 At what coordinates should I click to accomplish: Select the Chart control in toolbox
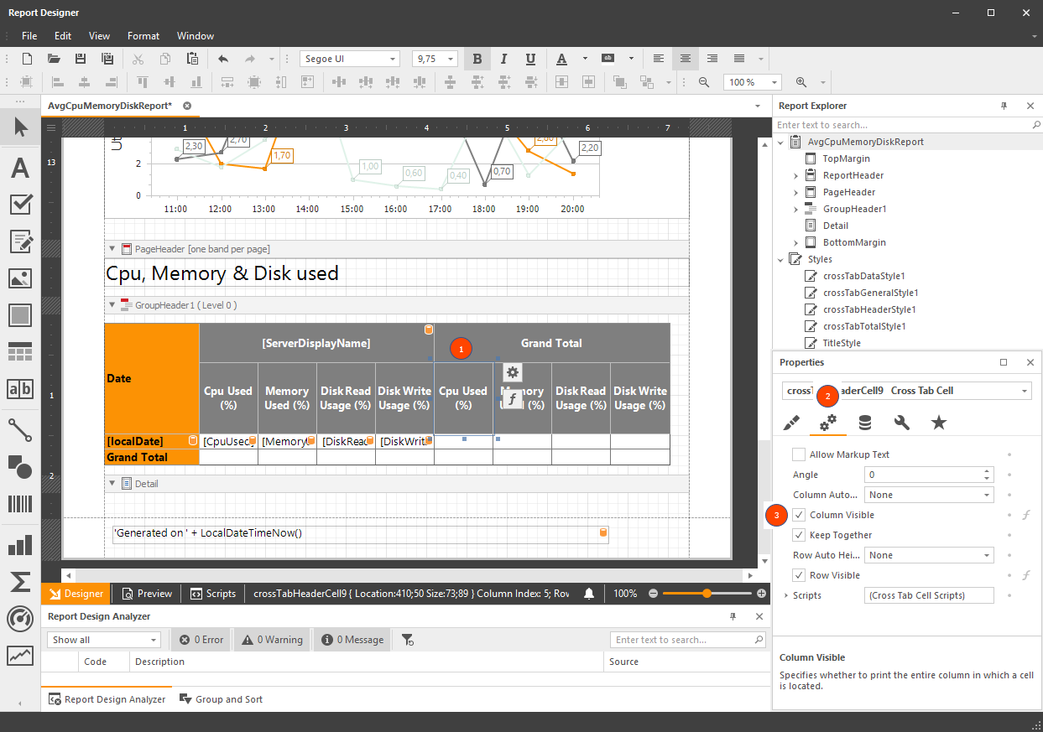(x=20, y=544)
